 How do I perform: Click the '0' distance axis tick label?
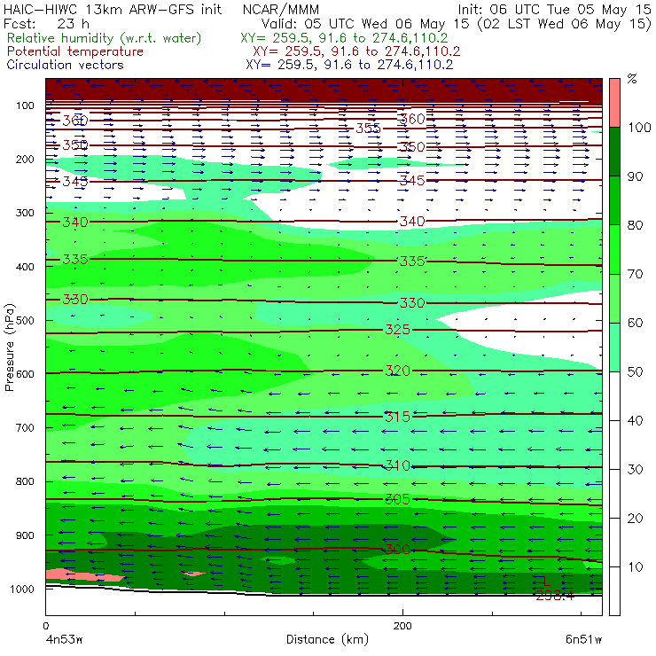[x=45, y=626]
